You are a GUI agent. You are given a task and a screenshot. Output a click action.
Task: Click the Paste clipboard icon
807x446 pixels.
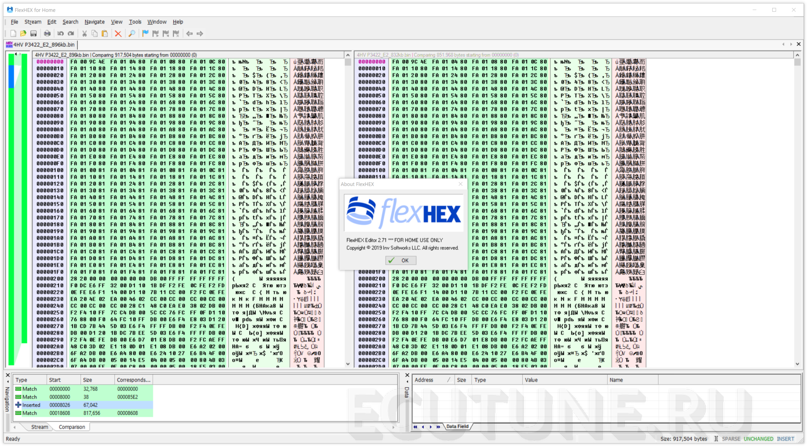click(105, 34)
